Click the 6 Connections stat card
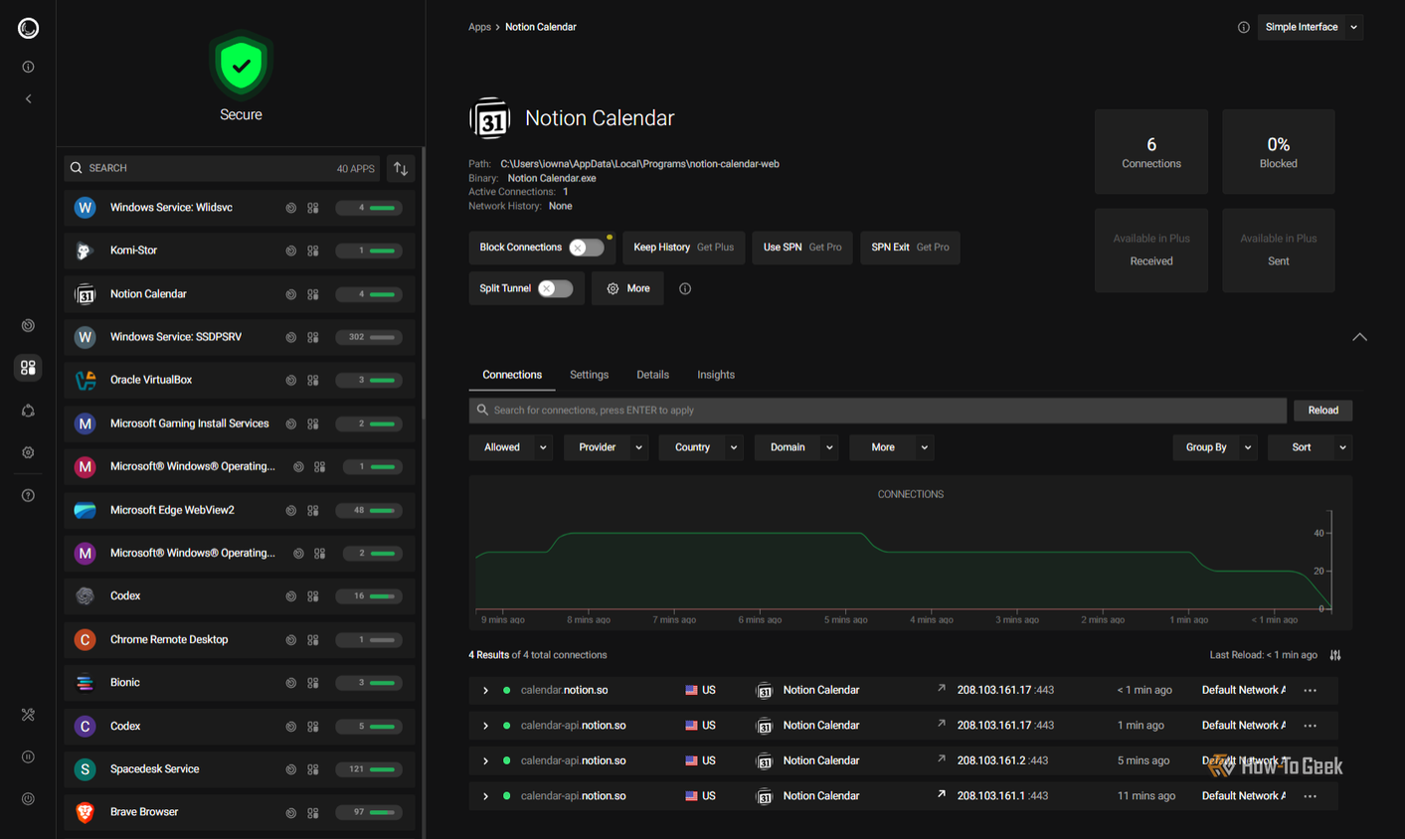 1151,152
